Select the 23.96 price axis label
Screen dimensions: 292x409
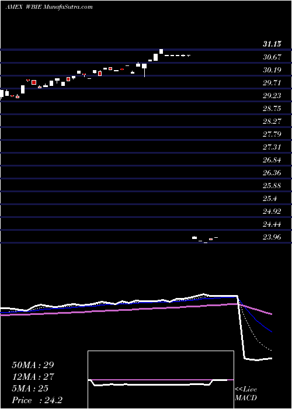point(272,237)
